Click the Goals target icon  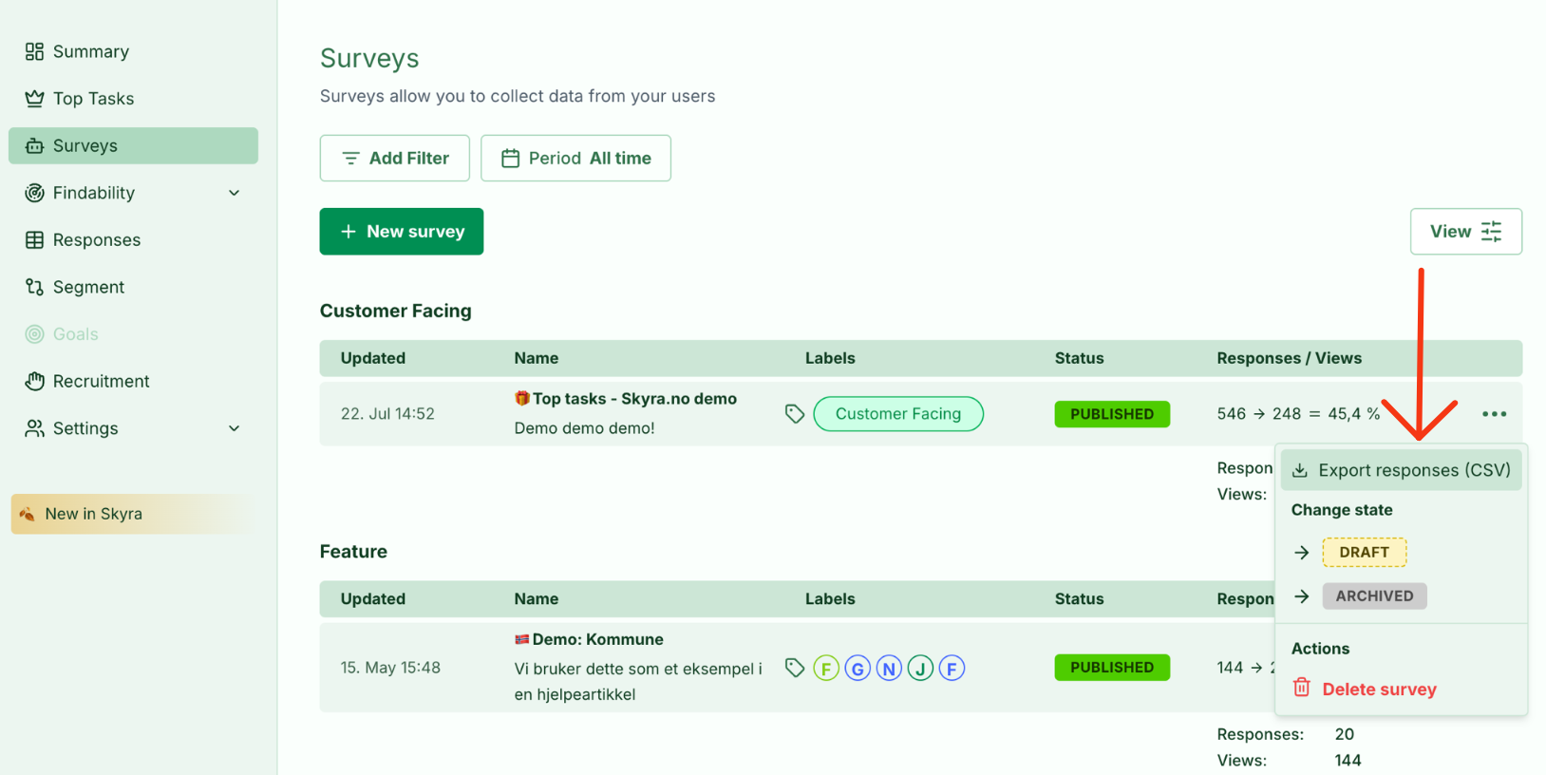[34, 334]
